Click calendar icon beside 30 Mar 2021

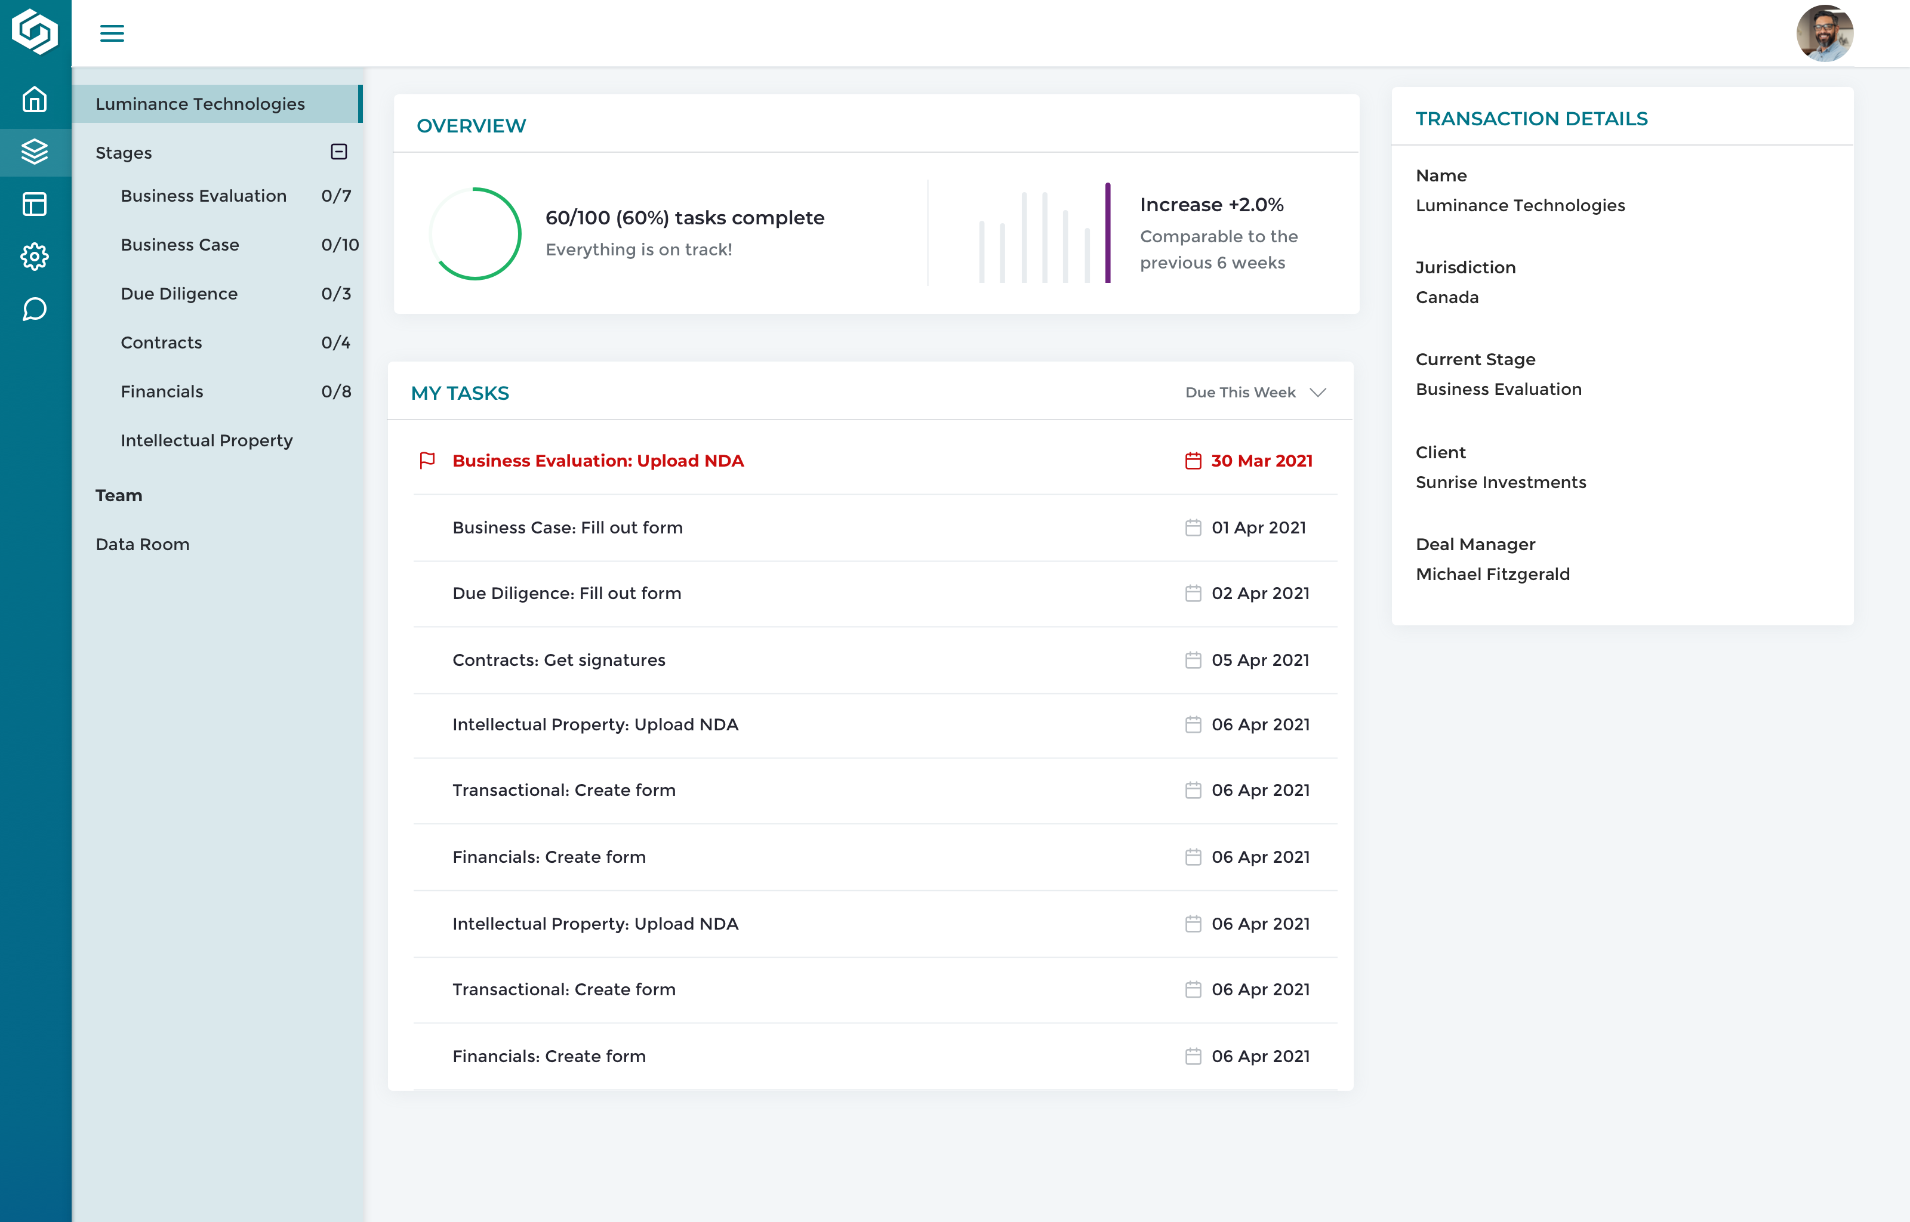tap(1193, 461)
